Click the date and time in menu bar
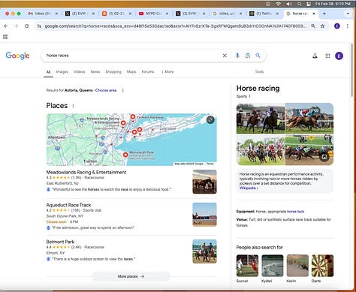The image size is (356, 292). 333,4
